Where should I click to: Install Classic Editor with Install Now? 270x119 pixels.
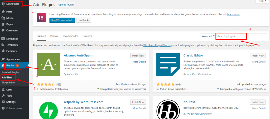tap(258, 56)
